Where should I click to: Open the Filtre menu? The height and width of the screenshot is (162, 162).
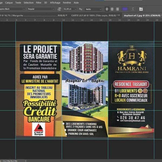39,2
